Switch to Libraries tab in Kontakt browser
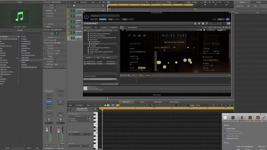 88,27
